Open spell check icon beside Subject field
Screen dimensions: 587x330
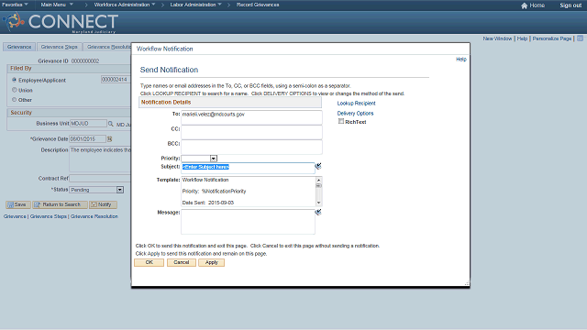click(318, 166)
